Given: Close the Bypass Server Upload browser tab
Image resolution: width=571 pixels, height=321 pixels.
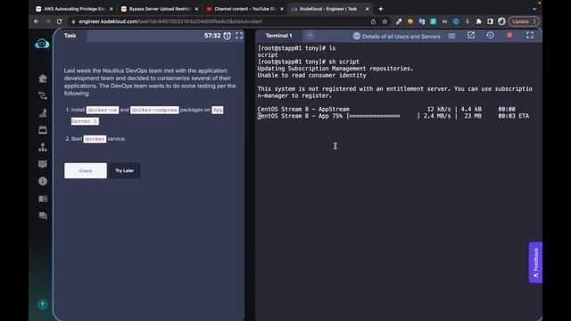Looking at the screenshot, I should (196, 9).
